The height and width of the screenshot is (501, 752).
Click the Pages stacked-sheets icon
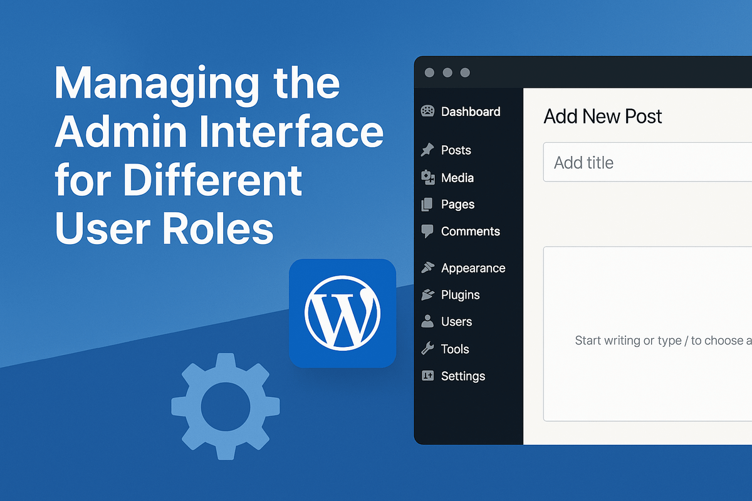coord(428,204)
